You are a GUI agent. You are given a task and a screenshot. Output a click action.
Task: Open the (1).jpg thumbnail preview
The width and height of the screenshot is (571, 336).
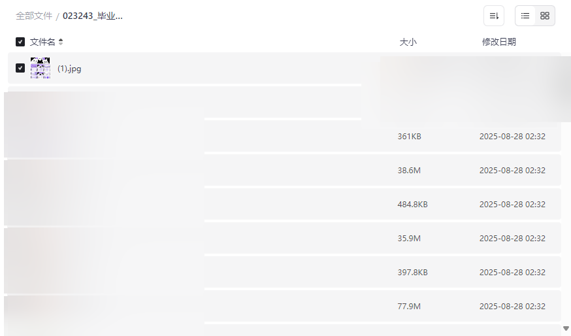(x=41, y=68)
